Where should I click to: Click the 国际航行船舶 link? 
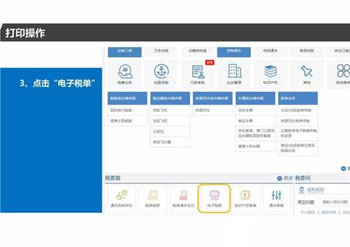tap(121, 110)
